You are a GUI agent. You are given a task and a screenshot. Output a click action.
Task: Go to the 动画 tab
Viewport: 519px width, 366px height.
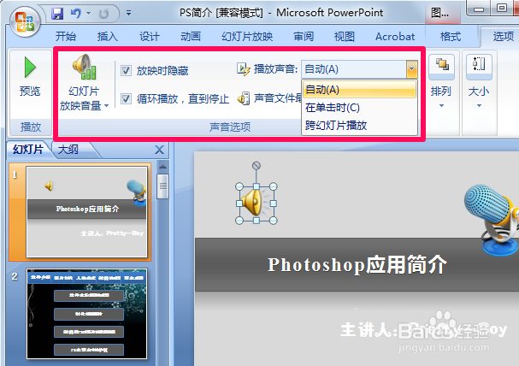pyautogui.click(x=191, y=37)
